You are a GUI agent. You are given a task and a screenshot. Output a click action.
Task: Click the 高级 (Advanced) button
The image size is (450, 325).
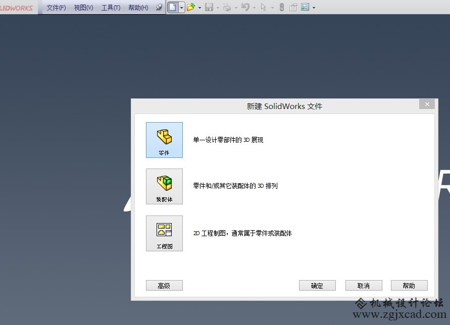[164, 286]
